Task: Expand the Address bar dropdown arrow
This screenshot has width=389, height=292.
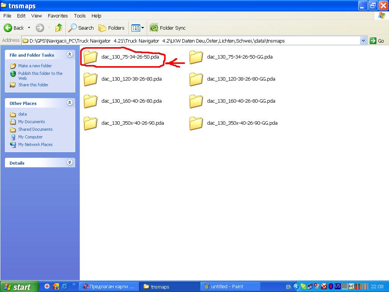Action: 363,41
